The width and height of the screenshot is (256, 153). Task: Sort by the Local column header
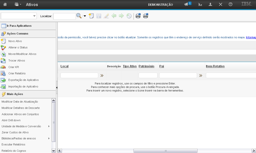[65, 66]
